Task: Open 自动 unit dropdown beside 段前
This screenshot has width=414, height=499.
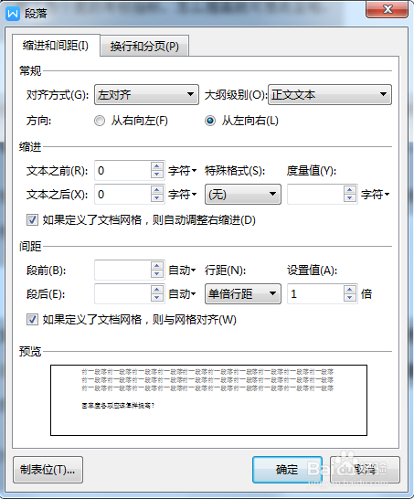Action: click(x=182, y=271)
